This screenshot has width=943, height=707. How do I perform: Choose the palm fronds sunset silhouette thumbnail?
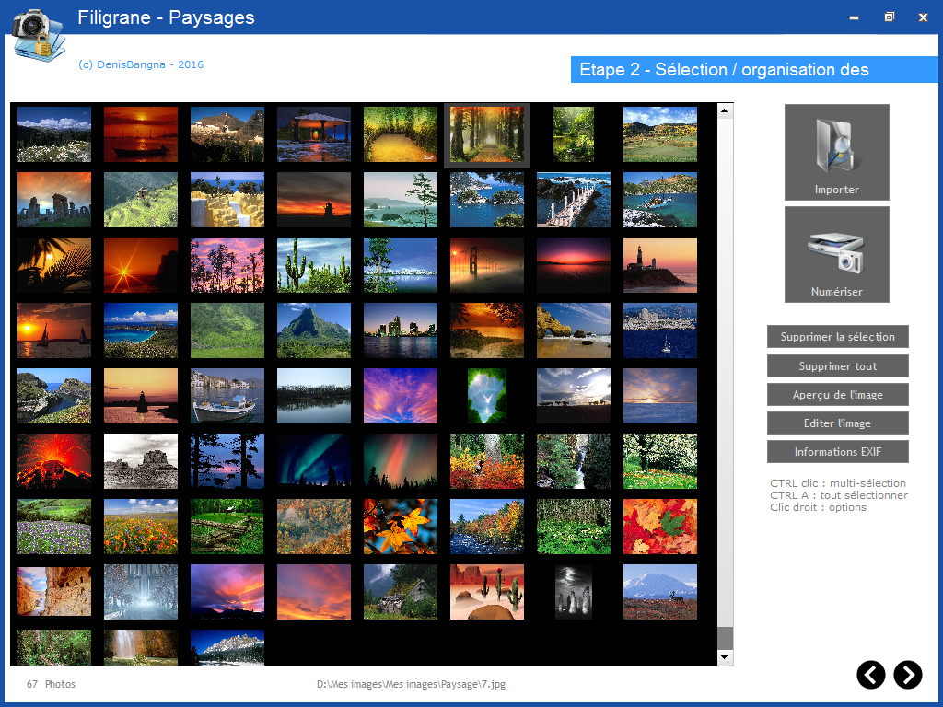[x=54, y=265]
